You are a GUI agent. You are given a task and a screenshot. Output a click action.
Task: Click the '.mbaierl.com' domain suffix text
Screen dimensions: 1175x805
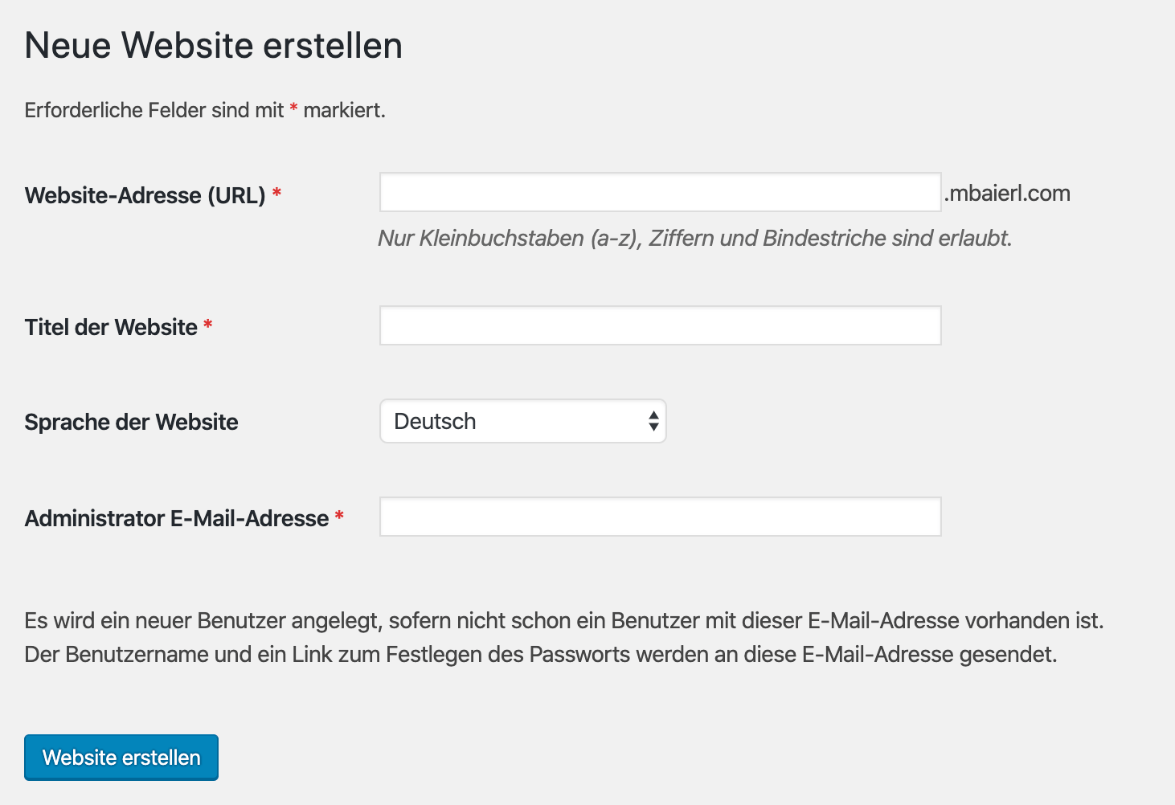pyautogui.click(x=1007, y=193)
